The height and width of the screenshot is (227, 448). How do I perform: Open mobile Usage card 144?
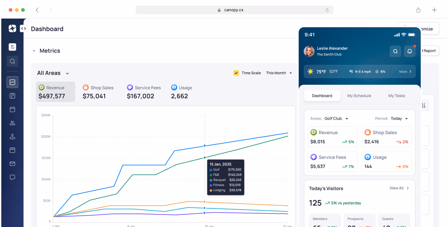[x=387, y=162]
